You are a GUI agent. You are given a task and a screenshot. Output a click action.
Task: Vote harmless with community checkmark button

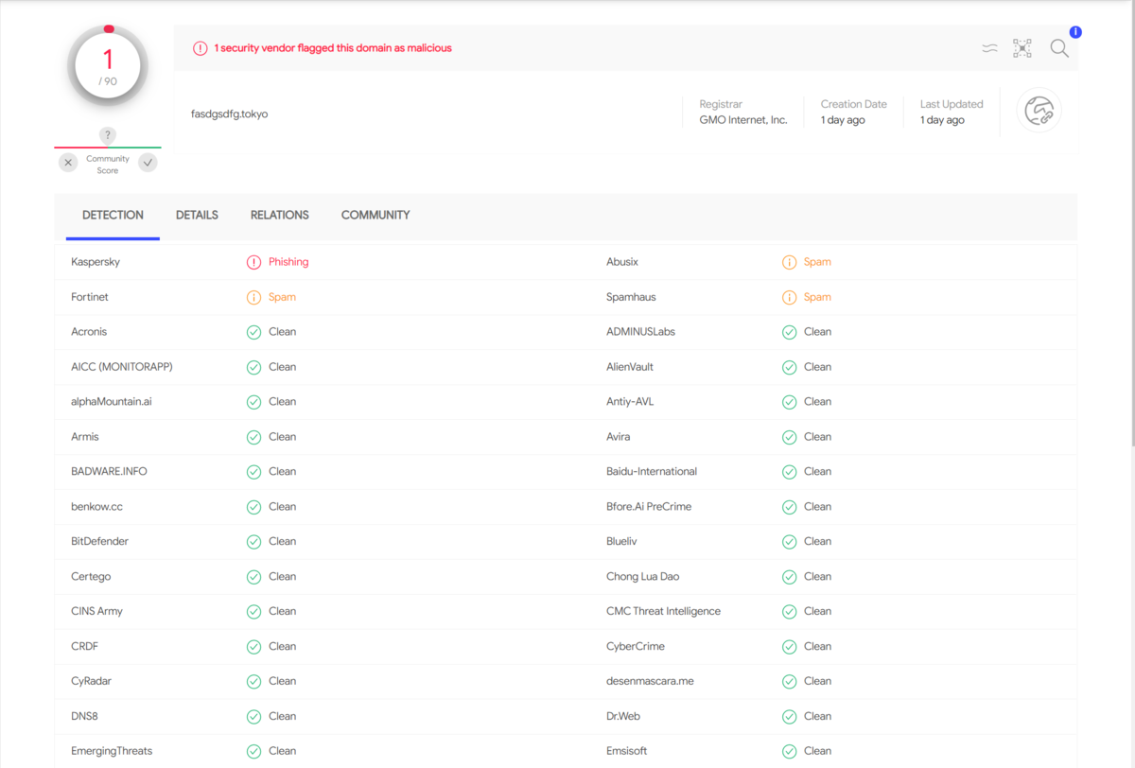(x=148, y=163)
